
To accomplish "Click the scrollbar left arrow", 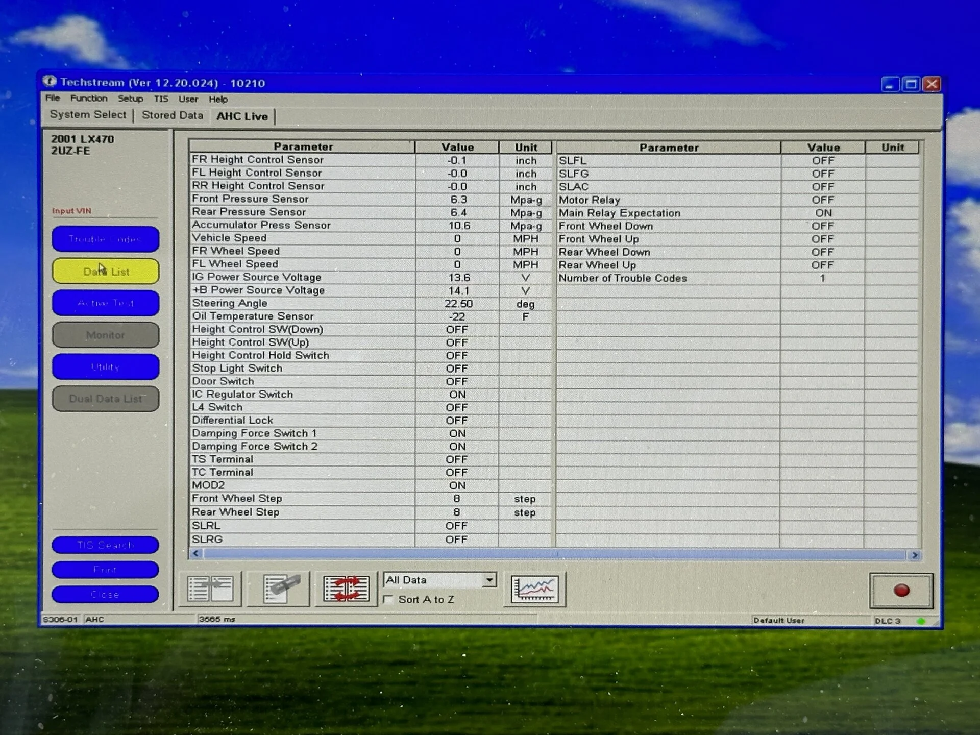I will pos(196,553).
